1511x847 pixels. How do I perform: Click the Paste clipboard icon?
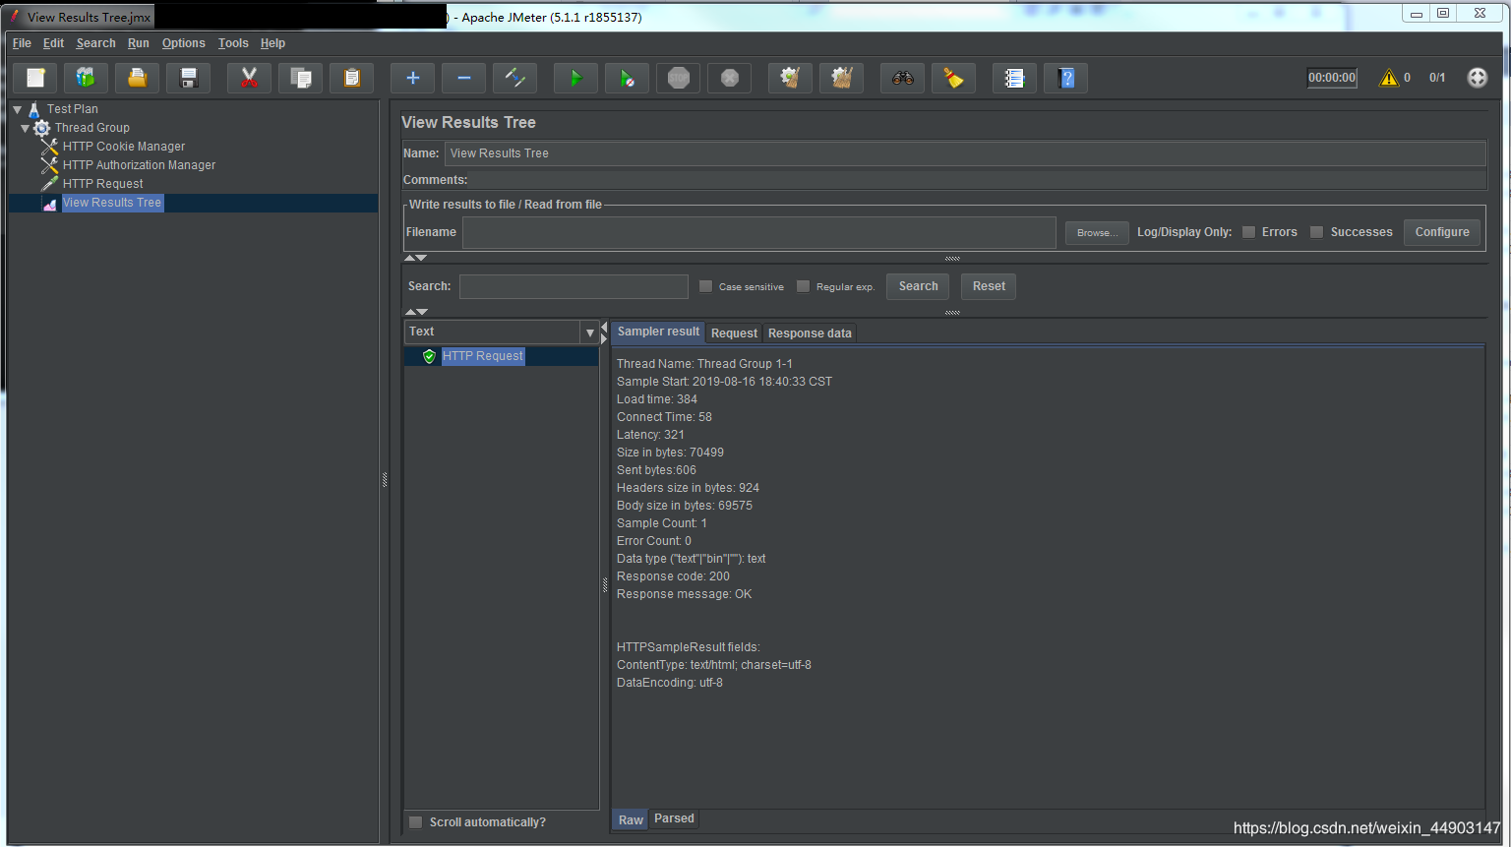(352, 78)
